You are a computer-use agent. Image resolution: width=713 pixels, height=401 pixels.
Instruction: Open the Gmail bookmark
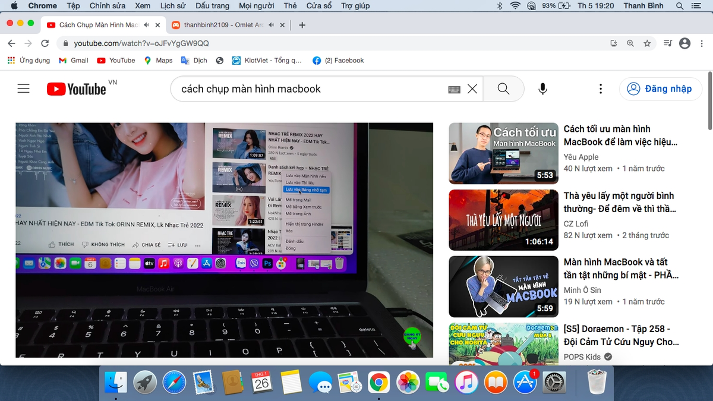pyautogui.click(x=74, y=60)
